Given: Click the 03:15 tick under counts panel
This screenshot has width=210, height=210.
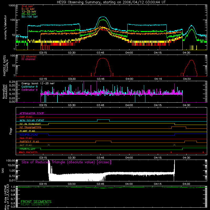Looking at the screenshot, I should tap(43, 53).
